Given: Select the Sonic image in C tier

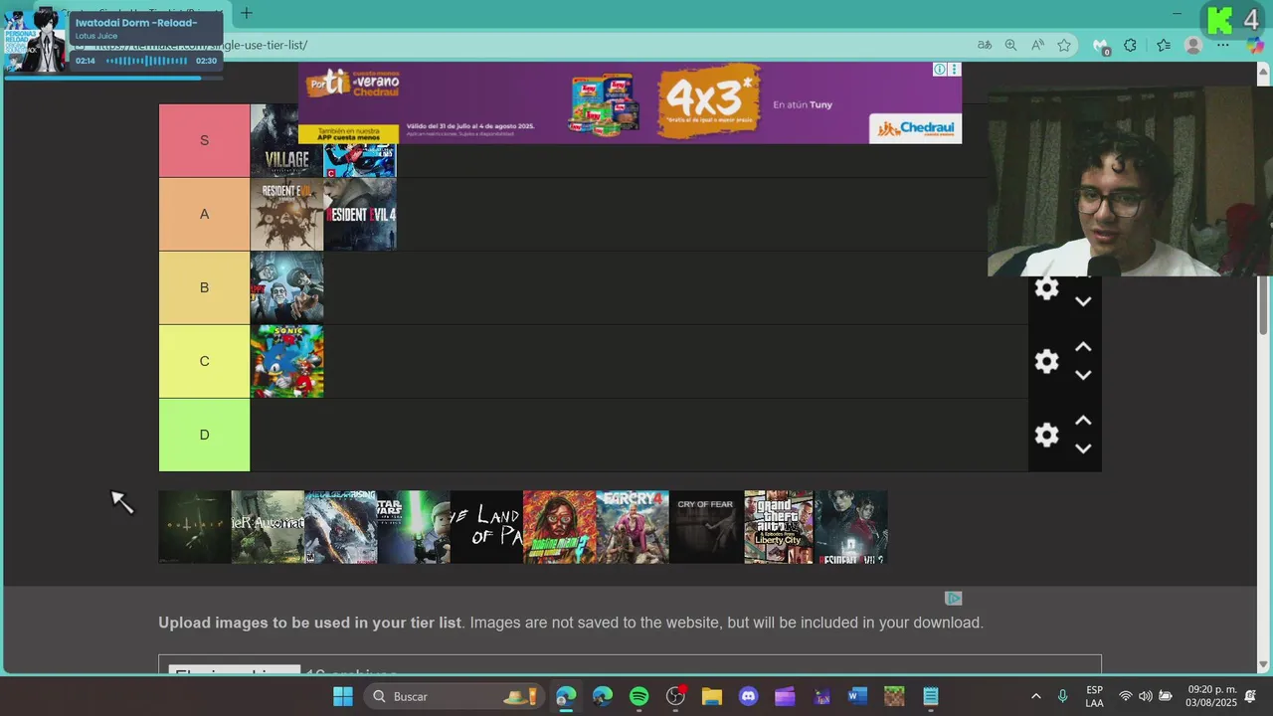Looking at the screenshot, I should click(x=286, y=361).
